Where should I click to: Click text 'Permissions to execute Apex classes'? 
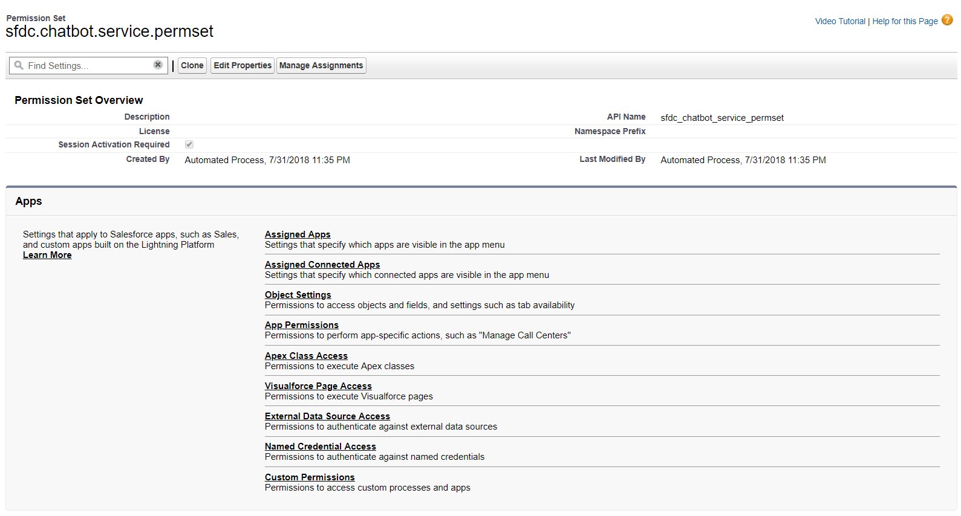[x=339, y=366]
